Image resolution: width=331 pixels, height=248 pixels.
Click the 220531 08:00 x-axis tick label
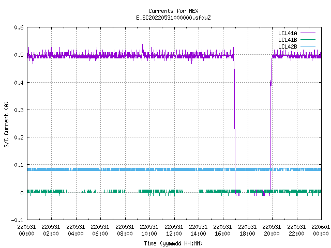(125, 230)
